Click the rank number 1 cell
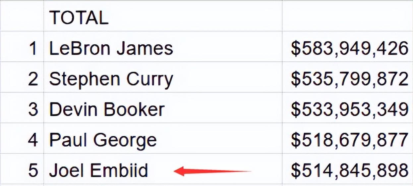This screenshot has height=186, width=413. pos(33,48)
